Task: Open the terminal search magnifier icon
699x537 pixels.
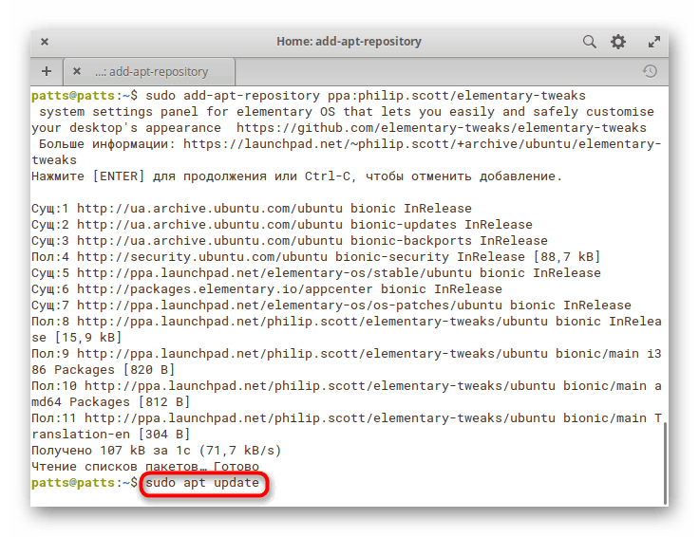Action: click(x=590, y=42)
